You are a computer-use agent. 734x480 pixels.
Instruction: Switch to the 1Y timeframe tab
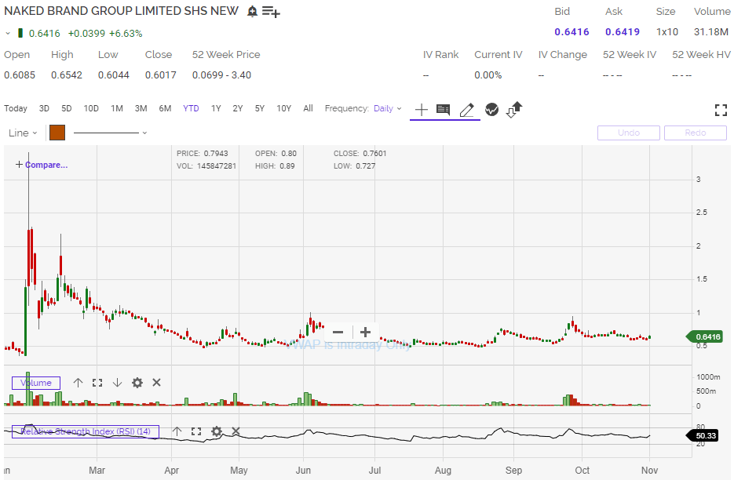pyautogui.click(x=216, y=109)
